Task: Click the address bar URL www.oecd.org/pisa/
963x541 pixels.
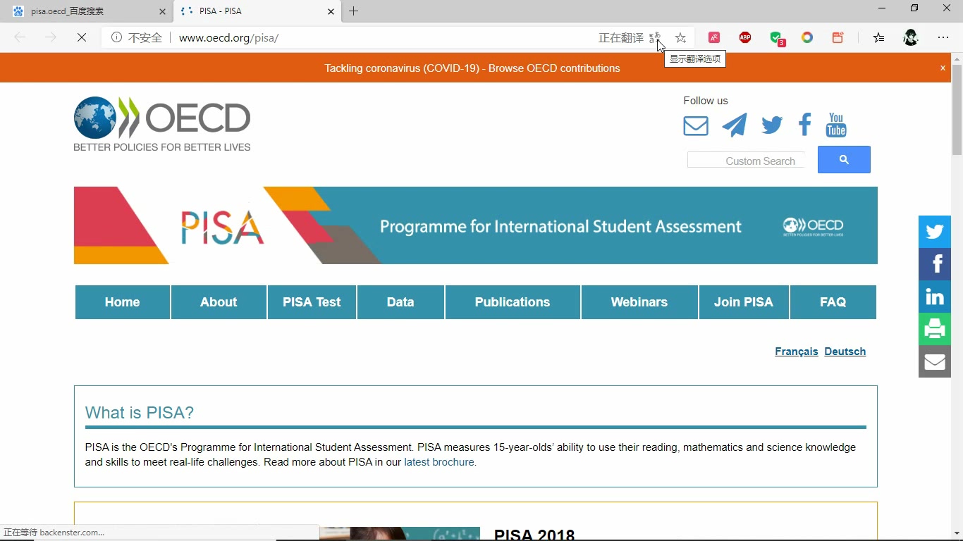Action: pyautogui.click(x=229, y=38)
